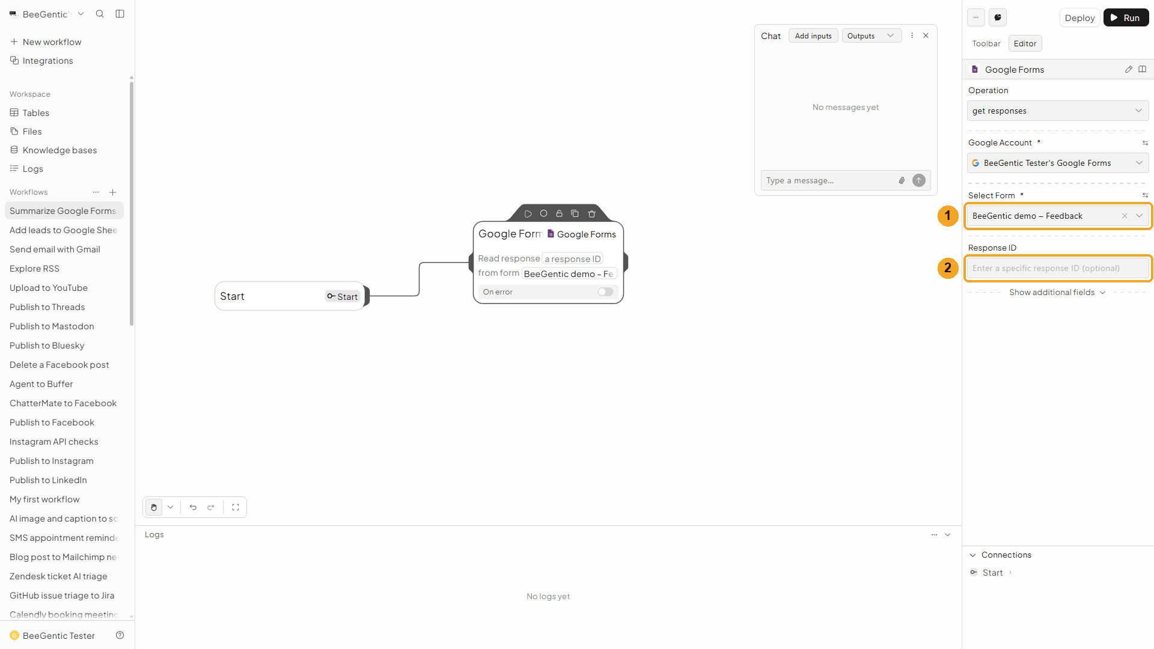Switch to the Editor tab
1154x649 pixels.
click(x=1025, y=43)
